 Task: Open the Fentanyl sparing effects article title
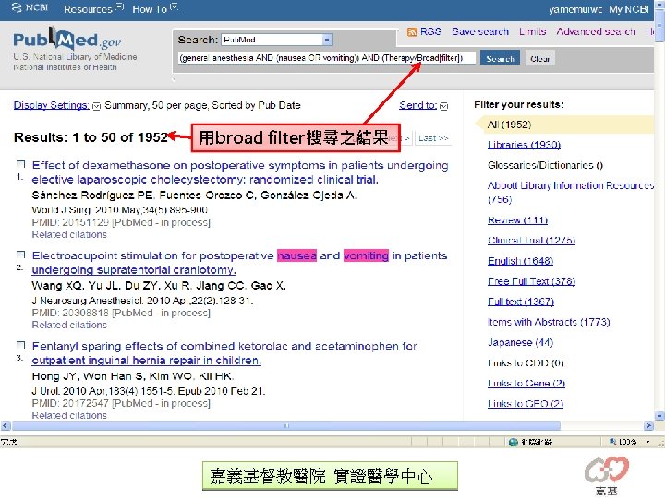[224, 352]
